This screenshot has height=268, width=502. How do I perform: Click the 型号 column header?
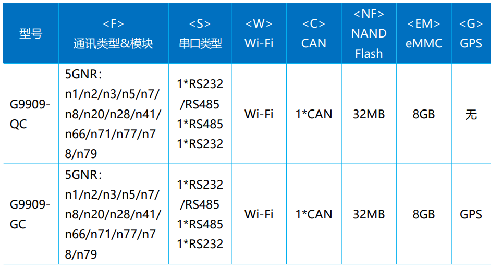click(x=30, y=34)
